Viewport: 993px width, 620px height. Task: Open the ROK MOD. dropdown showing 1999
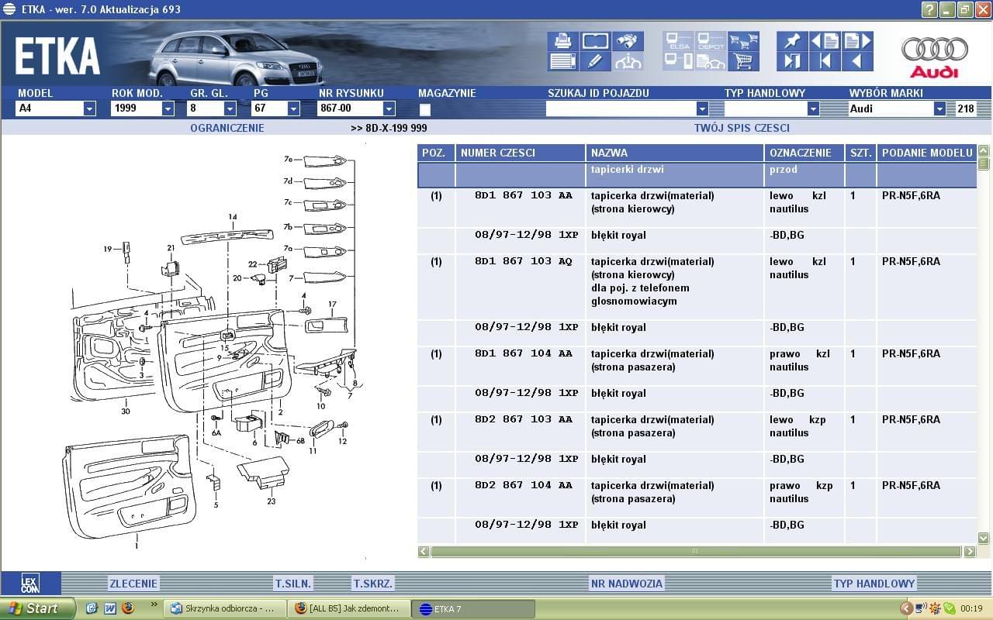168,108
